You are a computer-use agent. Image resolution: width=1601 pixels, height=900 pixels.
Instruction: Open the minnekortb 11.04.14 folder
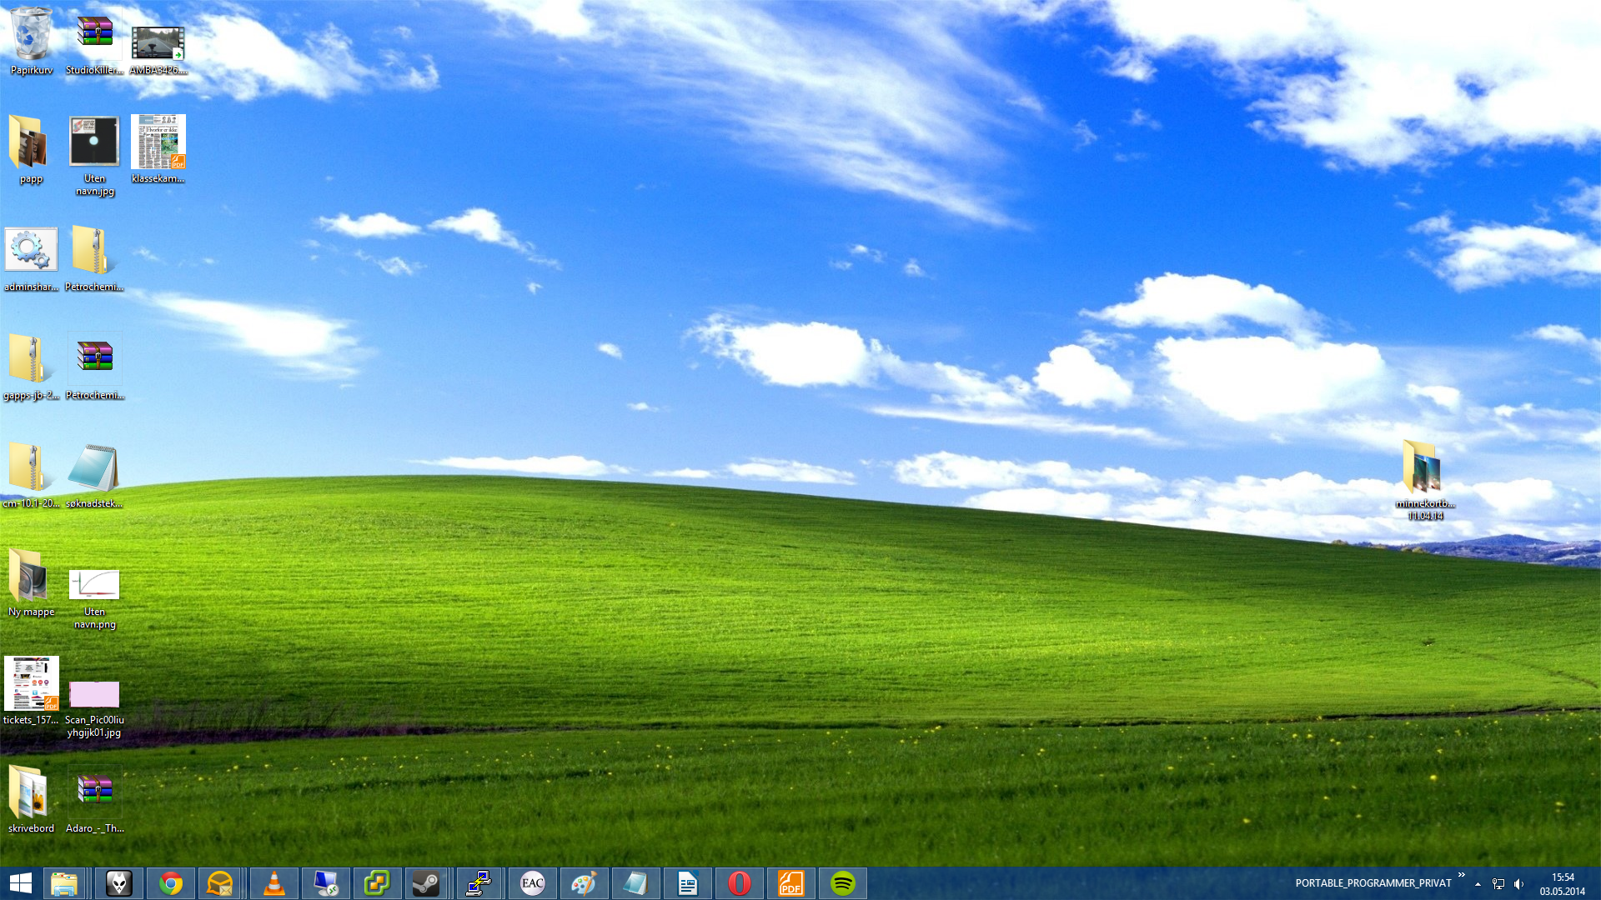coord(1425,481)
